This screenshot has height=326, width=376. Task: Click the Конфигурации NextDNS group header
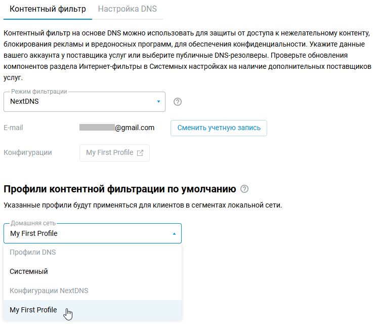[x=49, y=291]
